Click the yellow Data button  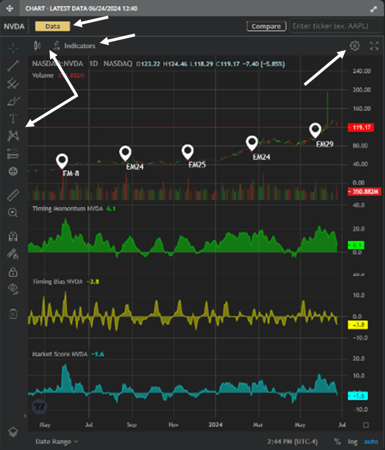[53, 27]
